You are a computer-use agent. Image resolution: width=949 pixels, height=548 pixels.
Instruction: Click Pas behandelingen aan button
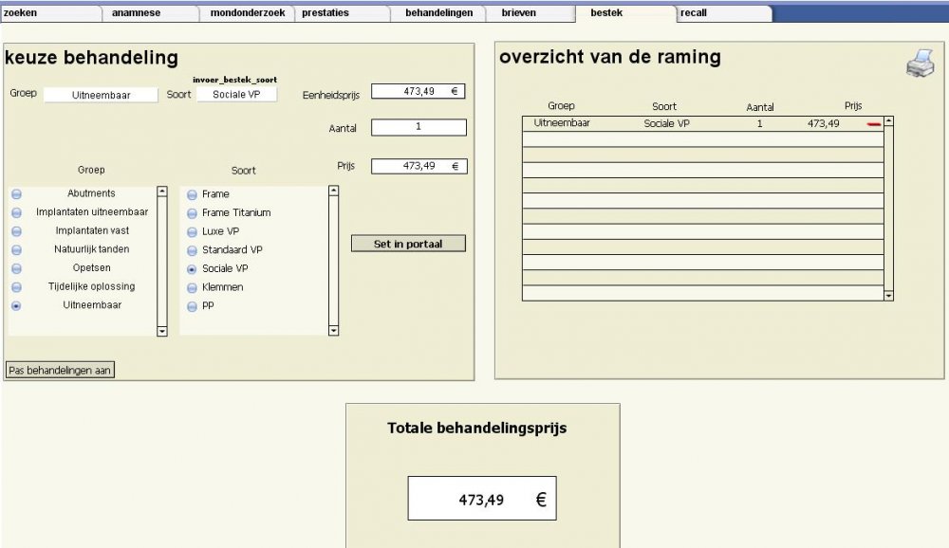pyautogui.click(x=60, y=370)
